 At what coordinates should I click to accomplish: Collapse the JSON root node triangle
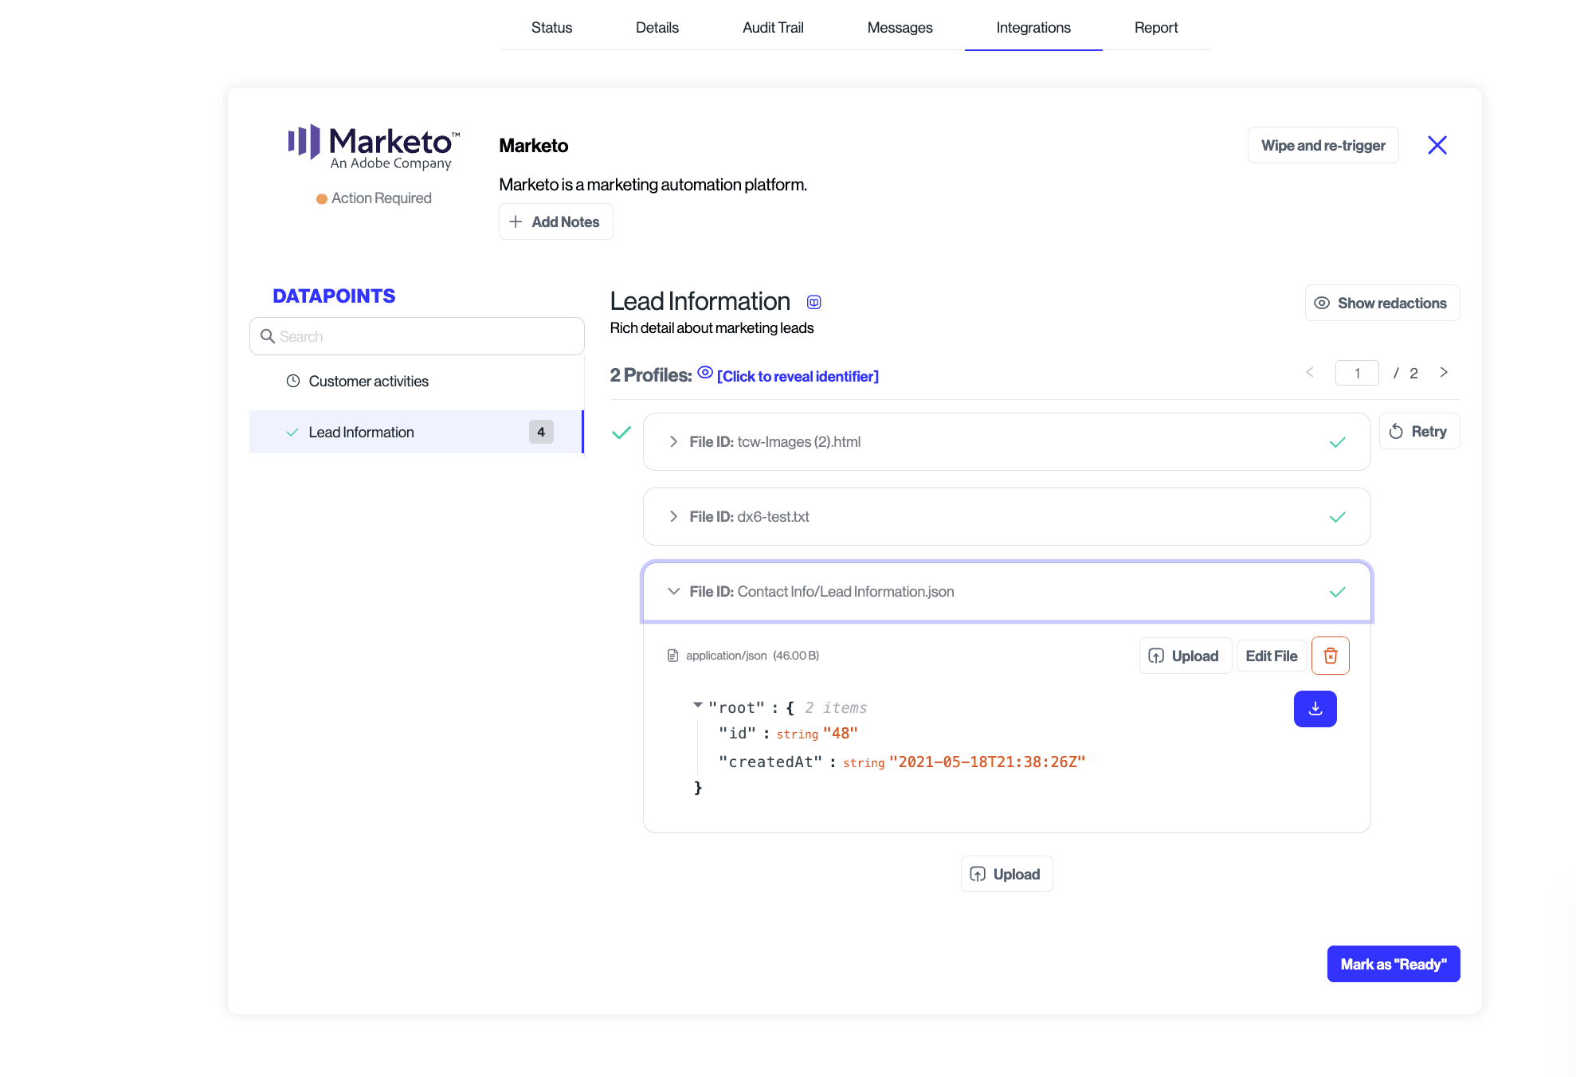click(698, 705)
